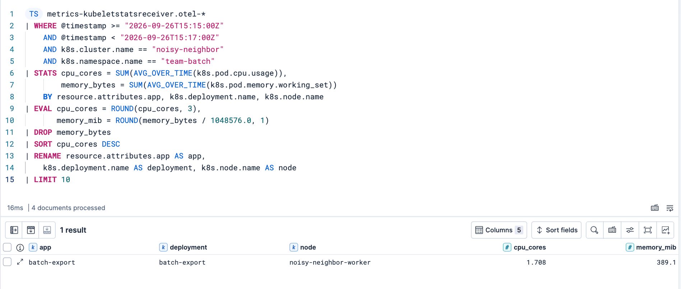Click the '4 documents processed' status text
Viewport: 681px width, 289px height.
pyautogui.click(x=68, y=208)
